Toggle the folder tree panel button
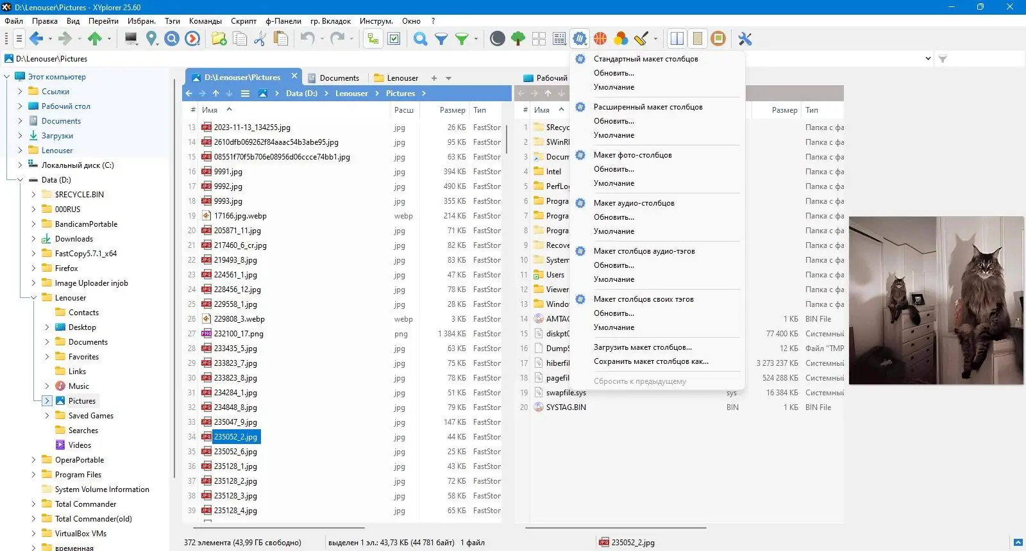Image resolution: width=1026 pixels, height=551 pixels. click(373, 39)
